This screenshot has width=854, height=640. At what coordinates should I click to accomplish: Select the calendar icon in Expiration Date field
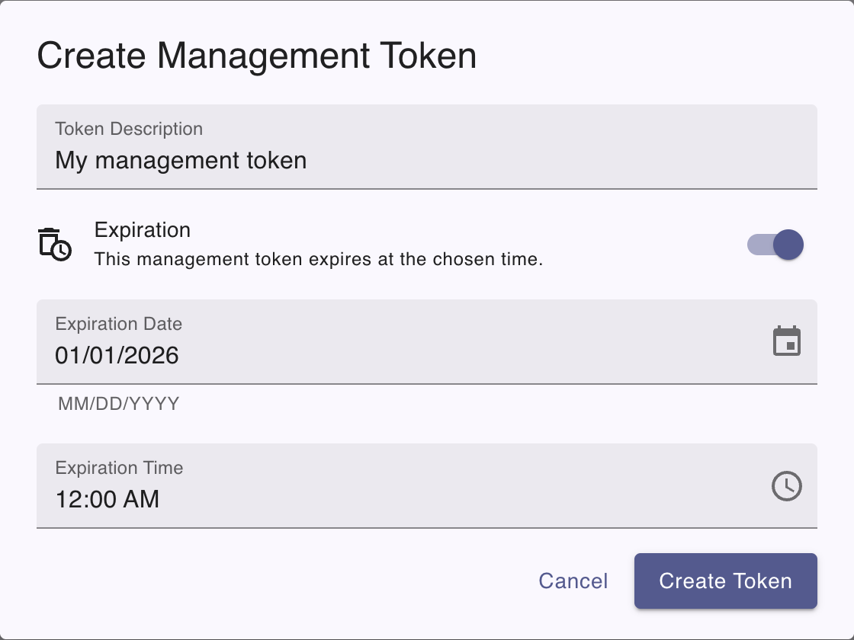pos(786,341)
